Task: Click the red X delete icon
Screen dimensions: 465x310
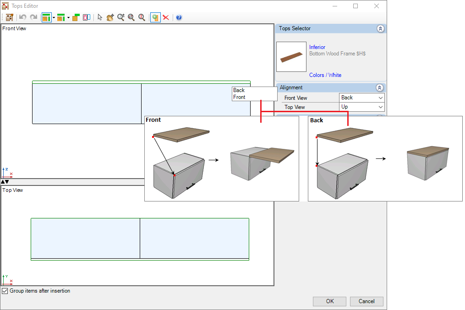Action: pyautogui.click(x=166, y=17)
